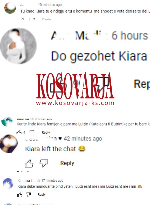
Task: Reply to the 17 minutes ago comment
Action: coord(42,195)
